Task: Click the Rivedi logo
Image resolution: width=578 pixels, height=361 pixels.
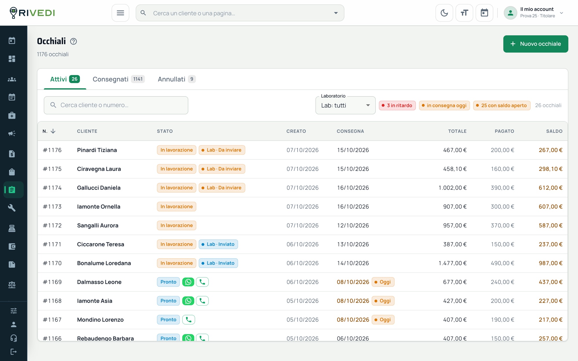Action: 32,13
